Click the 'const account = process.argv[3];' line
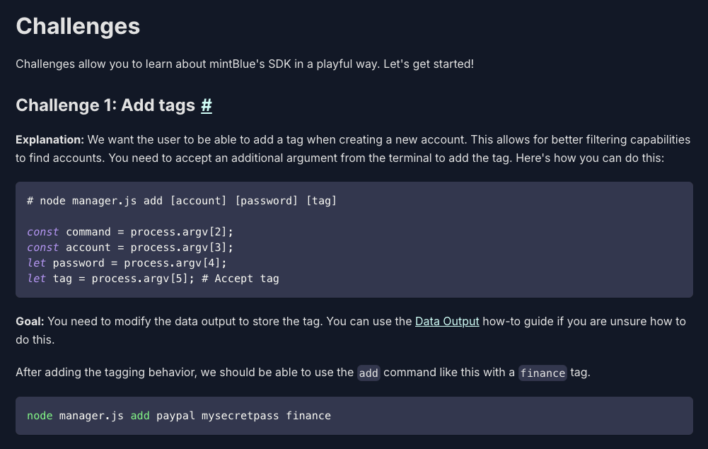Image resolution: width=708 pixels, height=449 pixels. click(x=130, y=247)
